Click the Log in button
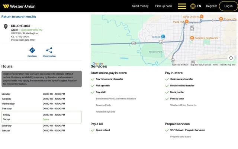 pyautogui.click(x=228, y=6)
